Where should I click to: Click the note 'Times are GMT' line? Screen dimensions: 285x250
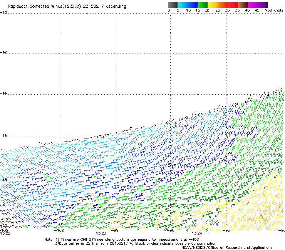122,240
